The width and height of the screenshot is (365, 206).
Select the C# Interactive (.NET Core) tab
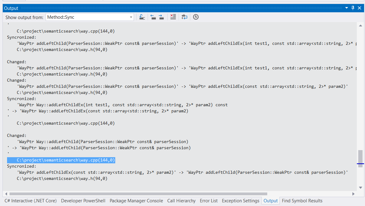pos(31,201)
